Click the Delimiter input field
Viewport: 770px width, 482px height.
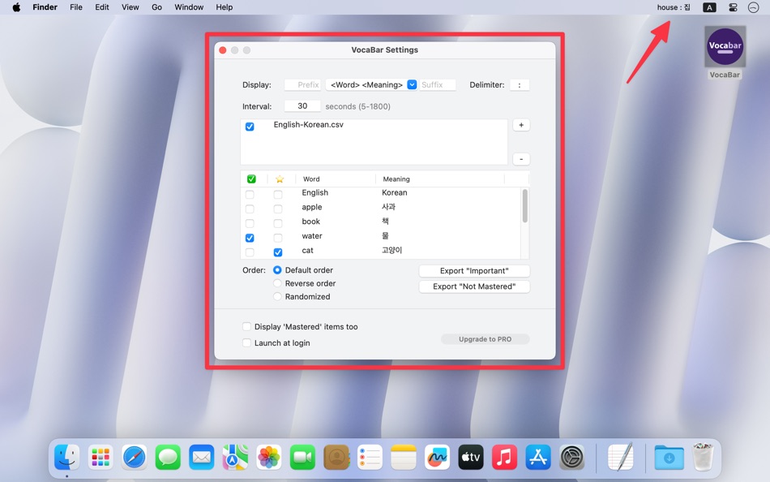[x=520, y=84]
